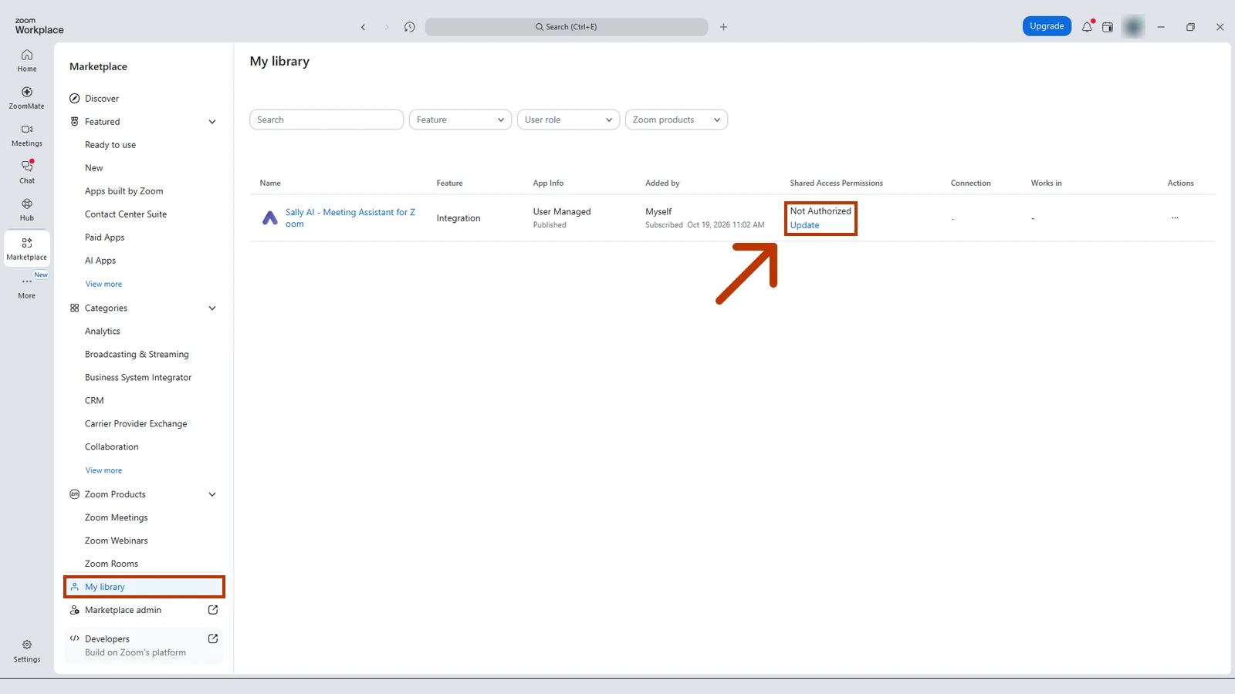The height and width of the screenshot is (694, 1235).
Task: Open the More menu in sidebar
Action: [27, 287]
